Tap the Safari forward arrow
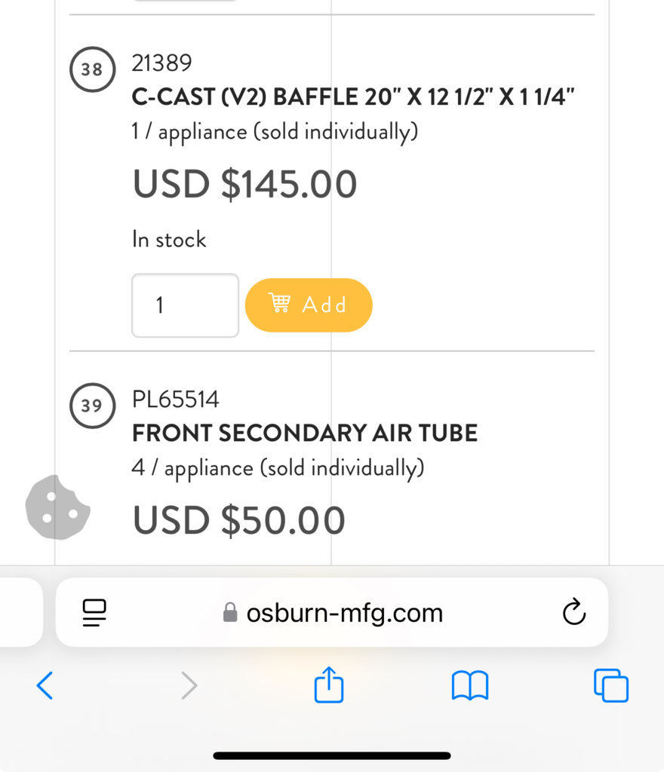 (x=189, y=685)
